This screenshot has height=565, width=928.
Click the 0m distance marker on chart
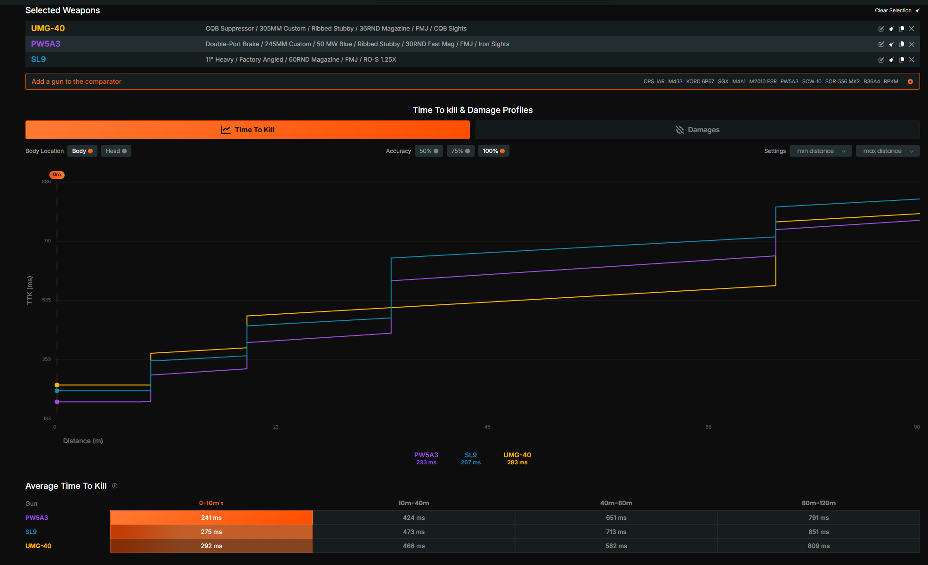point(57,175)
